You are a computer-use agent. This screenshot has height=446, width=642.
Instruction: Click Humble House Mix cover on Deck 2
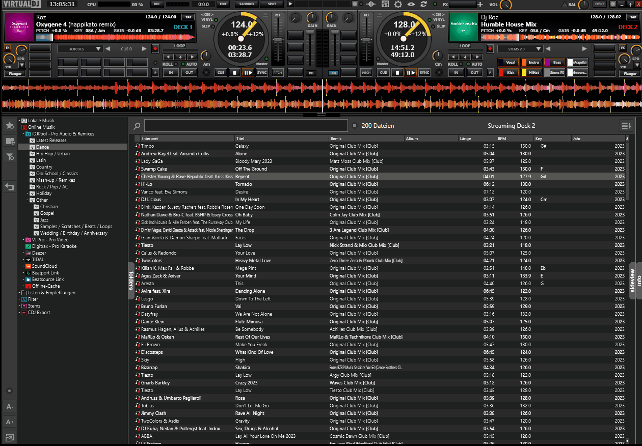click(x=464, y=27)
